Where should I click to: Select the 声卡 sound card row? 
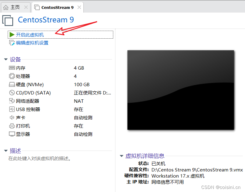[60, 117]
